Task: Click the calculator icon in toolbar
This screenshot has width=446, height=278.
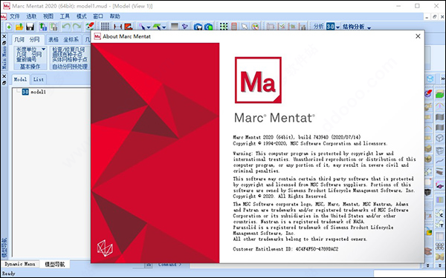Action: pos(234,27)
